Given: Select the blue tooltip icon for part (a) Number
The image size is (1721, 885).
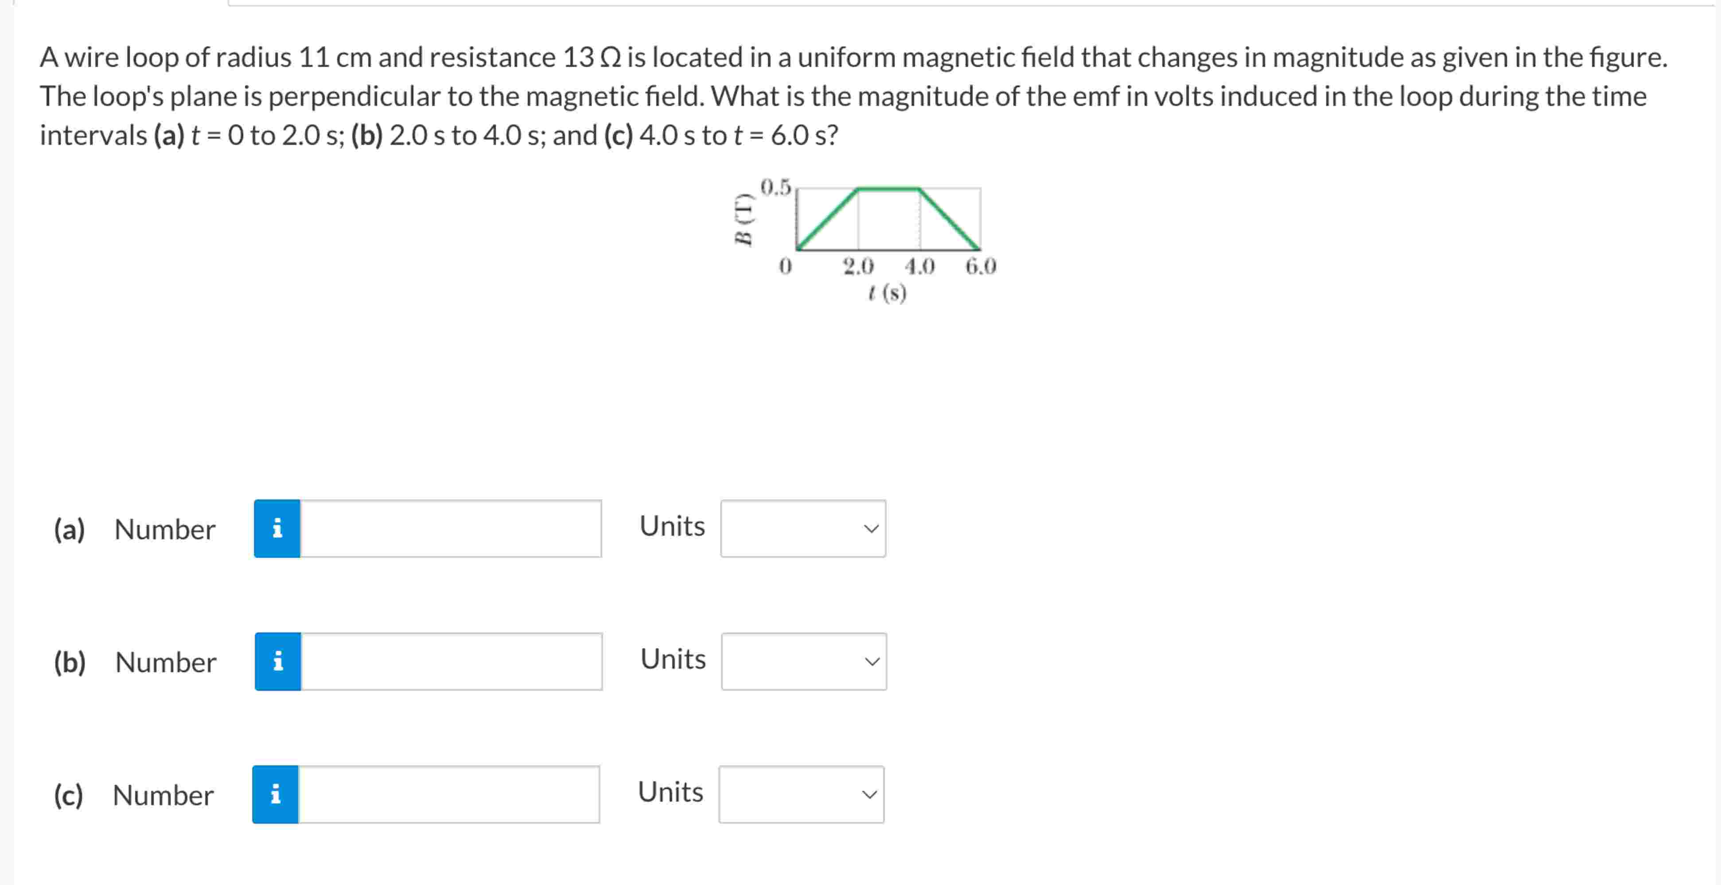Looking at the screenshot, I should [277, 529].
